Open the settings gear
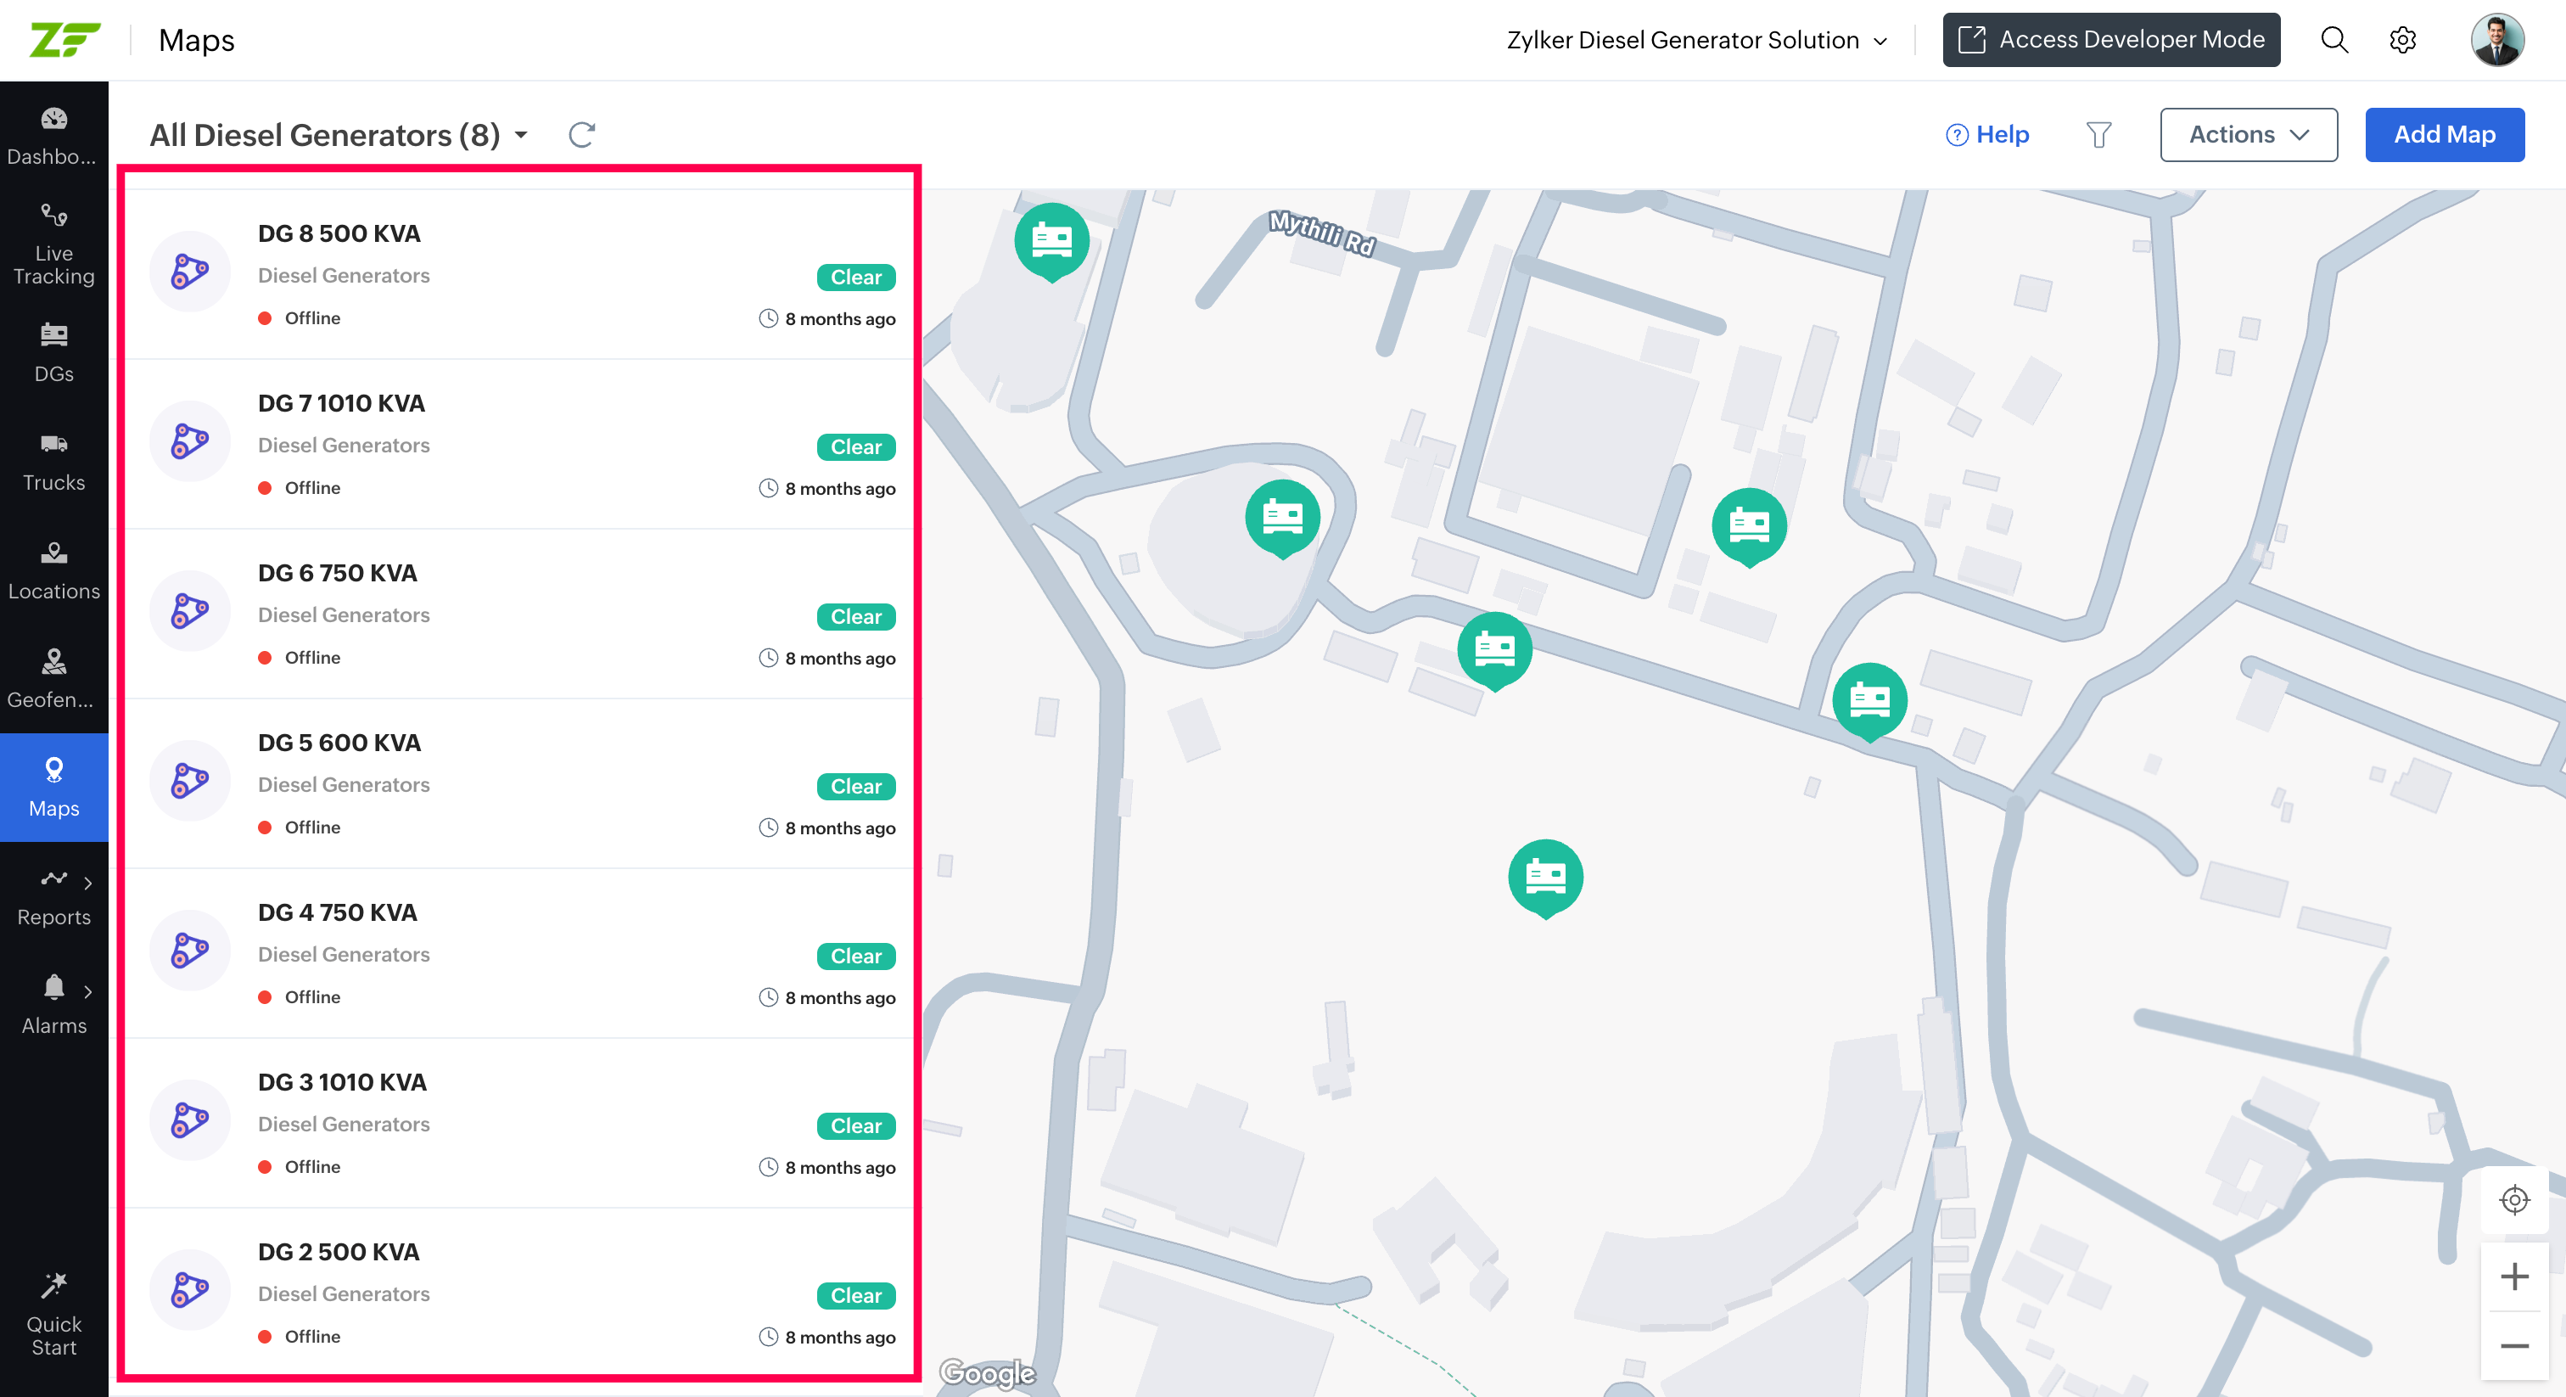 coord(2402,40)
